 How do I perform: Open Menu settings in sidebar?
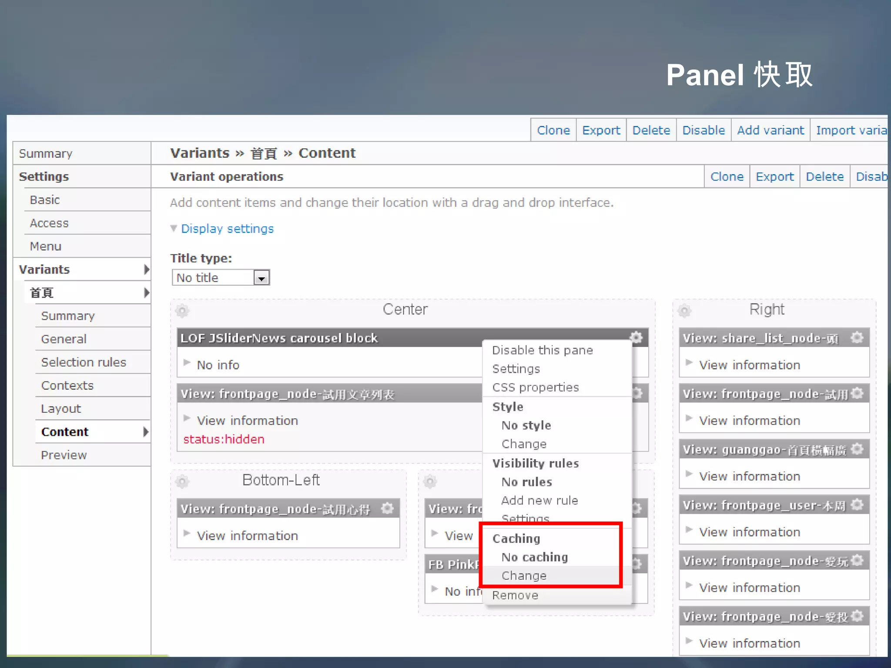click(x=87, y=246)
